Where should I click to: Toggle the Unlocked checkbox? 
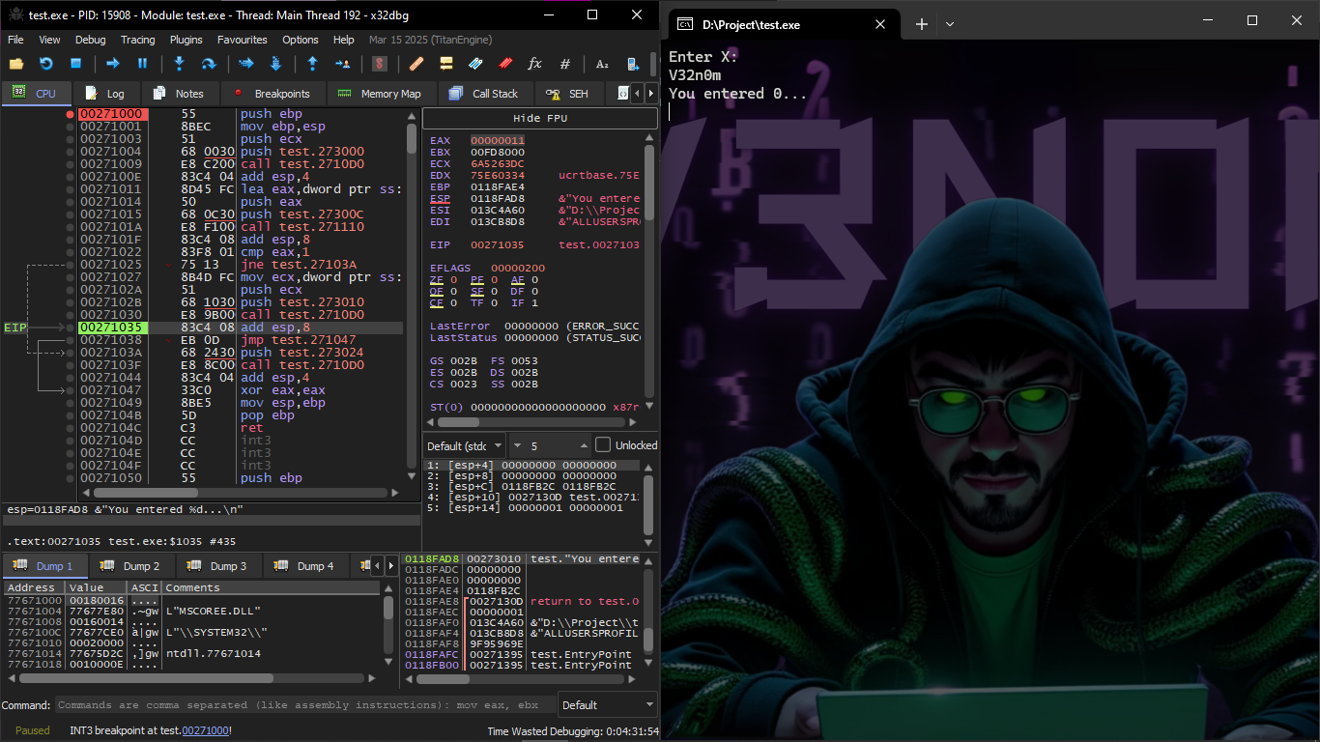[x=603, y=445]
